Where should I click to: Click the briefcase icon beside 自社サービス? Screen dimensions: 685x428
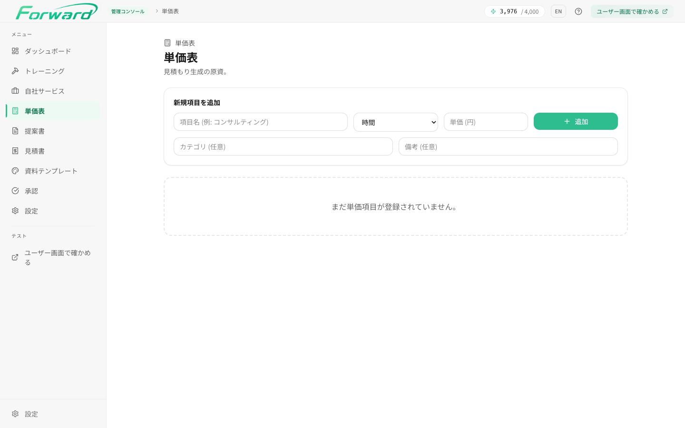(x=15, y=91)
